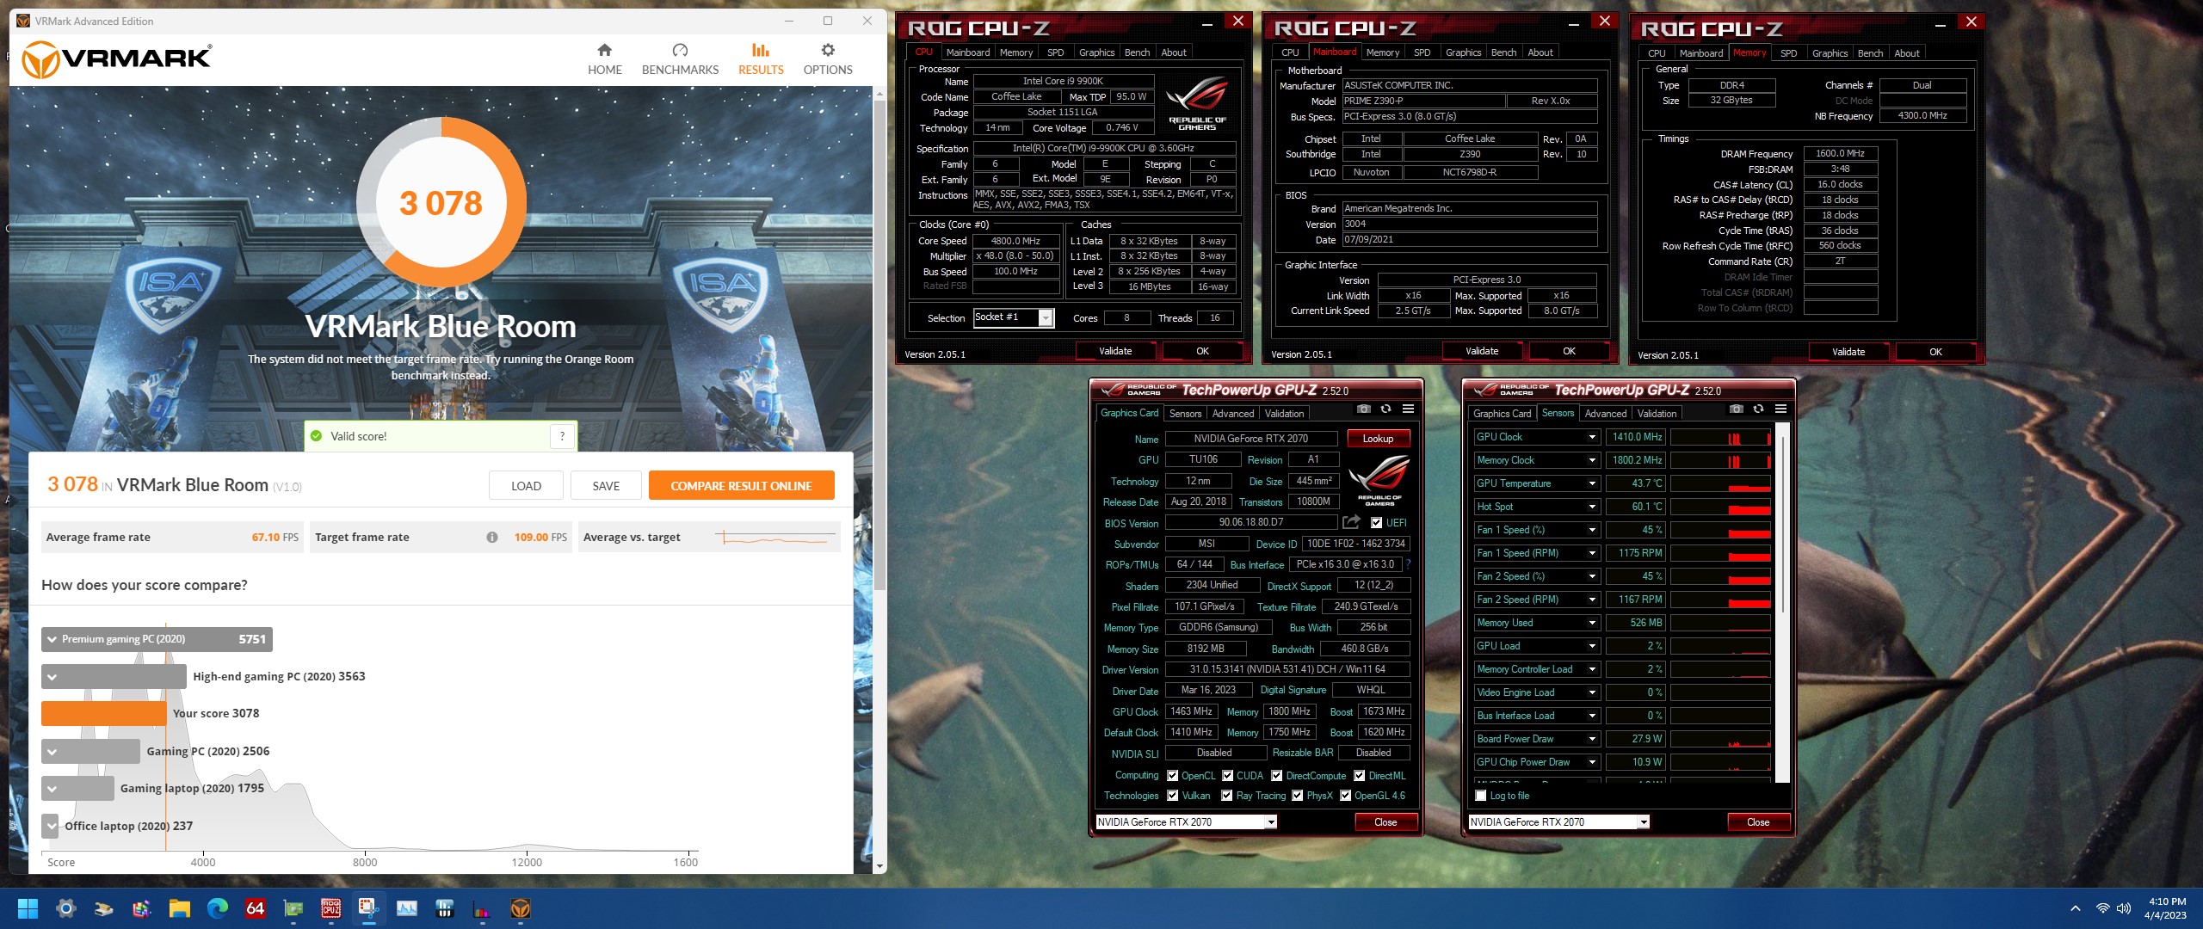Toggle DirectCompute checkbox in GPU-Z
This screenshot has height=929, width=2203.
pos(1277,775)
